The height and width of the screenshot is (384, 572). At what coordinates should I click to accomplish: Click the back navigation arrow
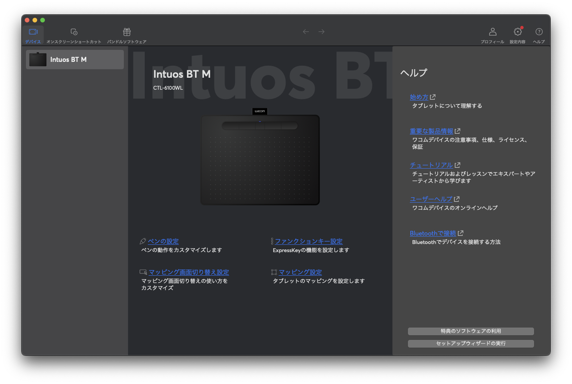(x=306, y=32)
